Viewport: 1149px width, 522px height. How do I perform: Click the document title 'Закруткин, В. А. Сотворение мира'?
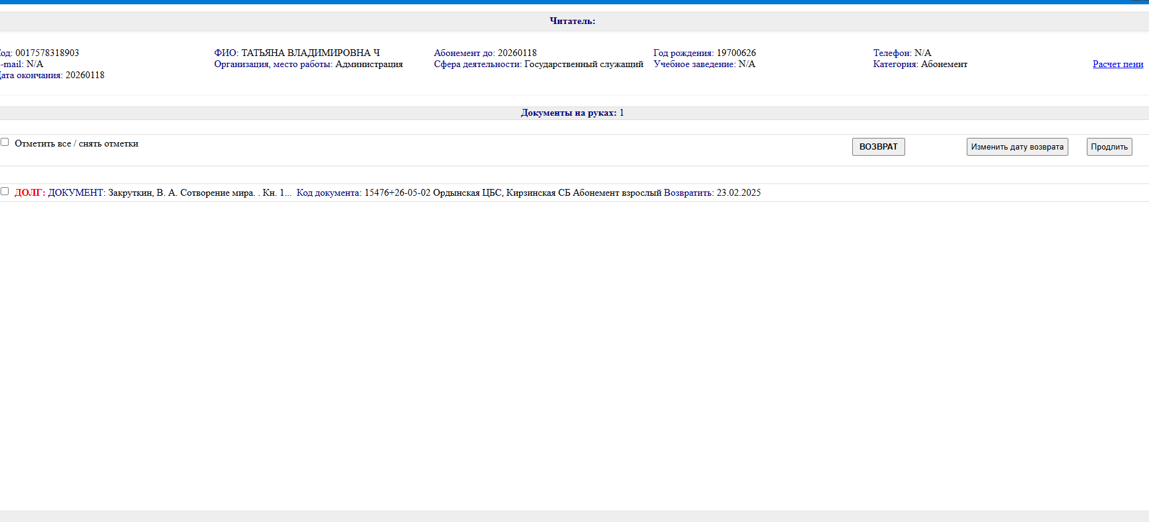(x=181, y=193)
